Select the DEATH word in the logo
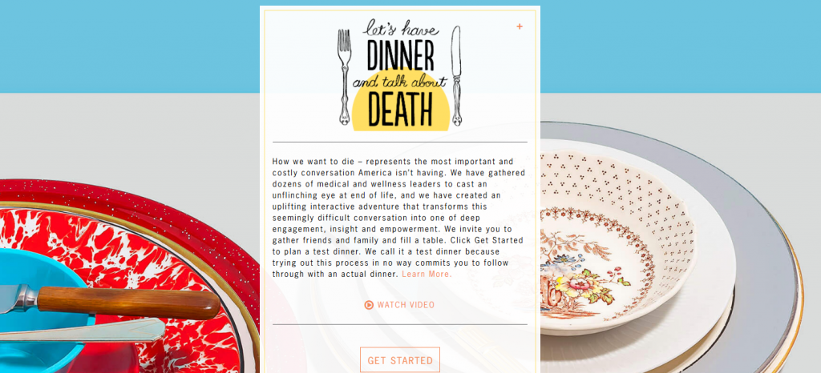Viewport: 821px width, 373px height. 401,109
